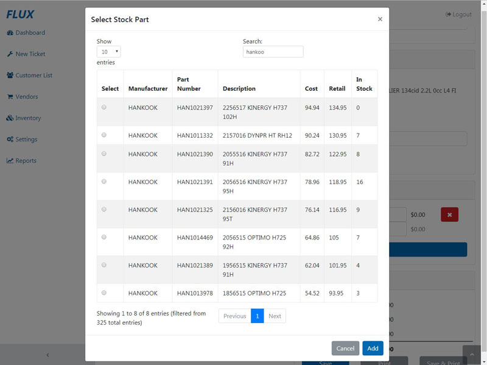
Task: Click the Reports chart icon
Action: (x=10, y=161)
